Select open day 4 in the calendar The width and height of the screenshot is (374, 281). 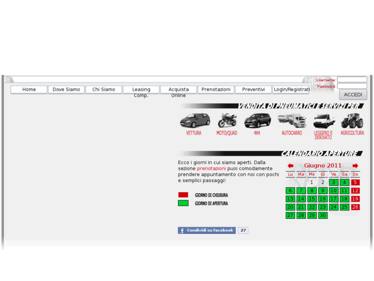pyautogui.click(x=345, y=183)
